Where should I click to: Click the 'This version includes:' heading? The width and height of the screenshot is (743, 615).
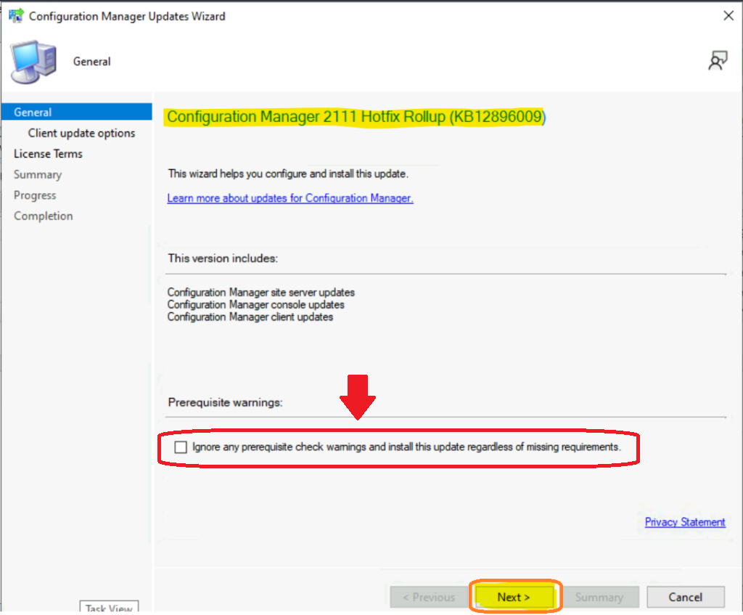tap(223, 258)
